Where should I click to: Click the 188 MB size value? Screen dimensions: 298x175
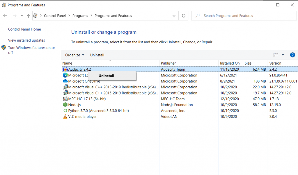tap(260, 81)
